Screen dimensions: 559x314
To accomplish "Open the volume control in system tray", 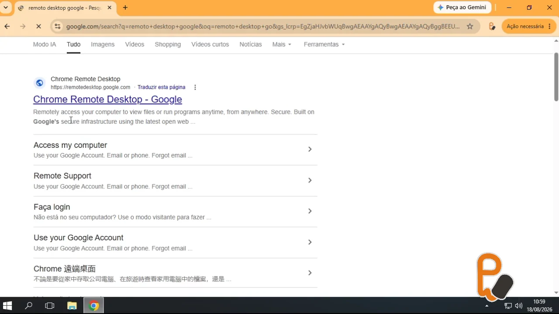I will (519, 306).
